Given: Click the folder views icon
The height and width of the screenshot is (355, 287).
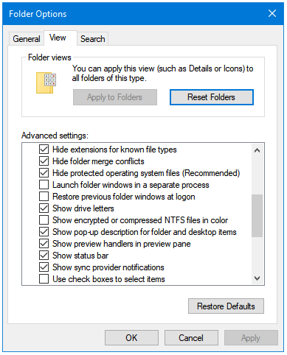Looking at the screenshot, I should (46, 82).
